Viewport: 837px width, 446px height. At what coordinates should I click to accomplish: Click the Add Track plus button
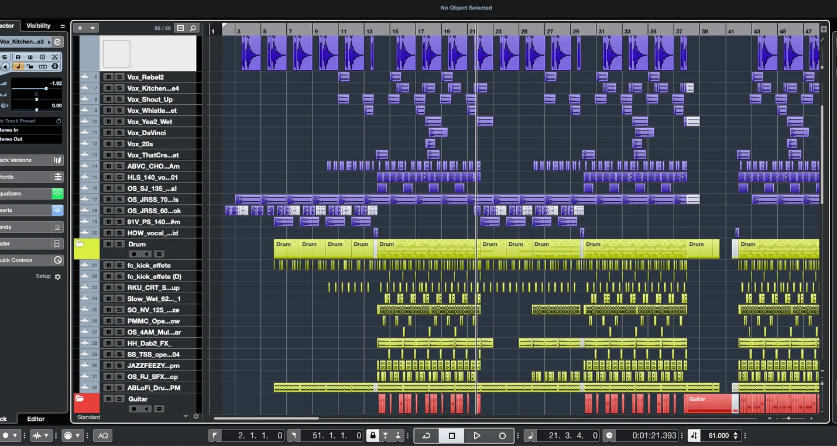[x=80, y=28]
